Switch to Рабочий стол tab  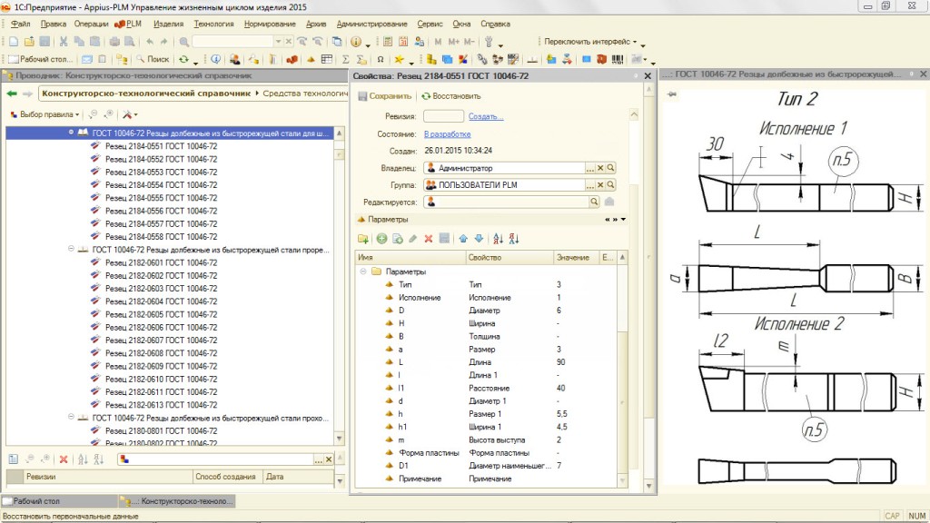[35, 500]
